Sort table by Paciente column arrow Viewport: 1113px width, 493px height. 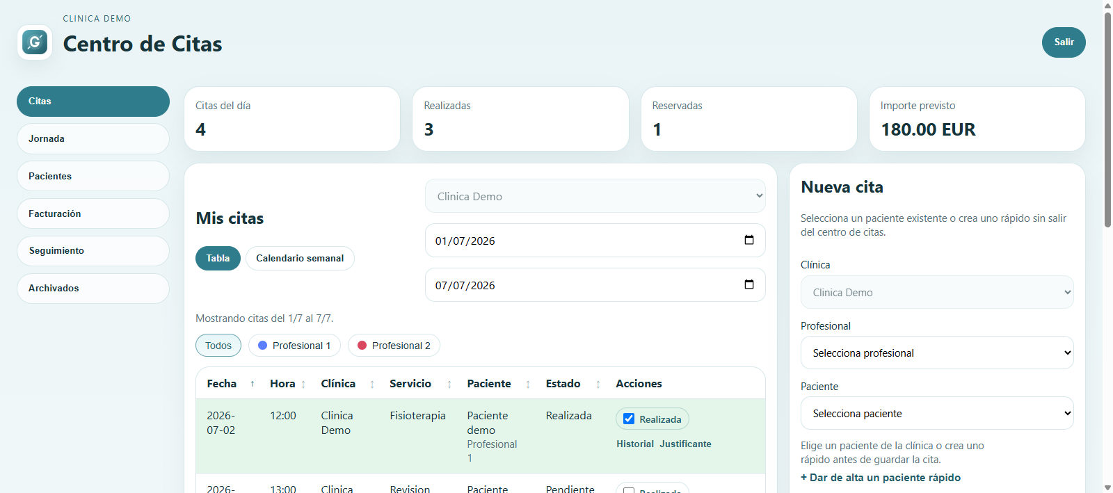click(528, 384)
